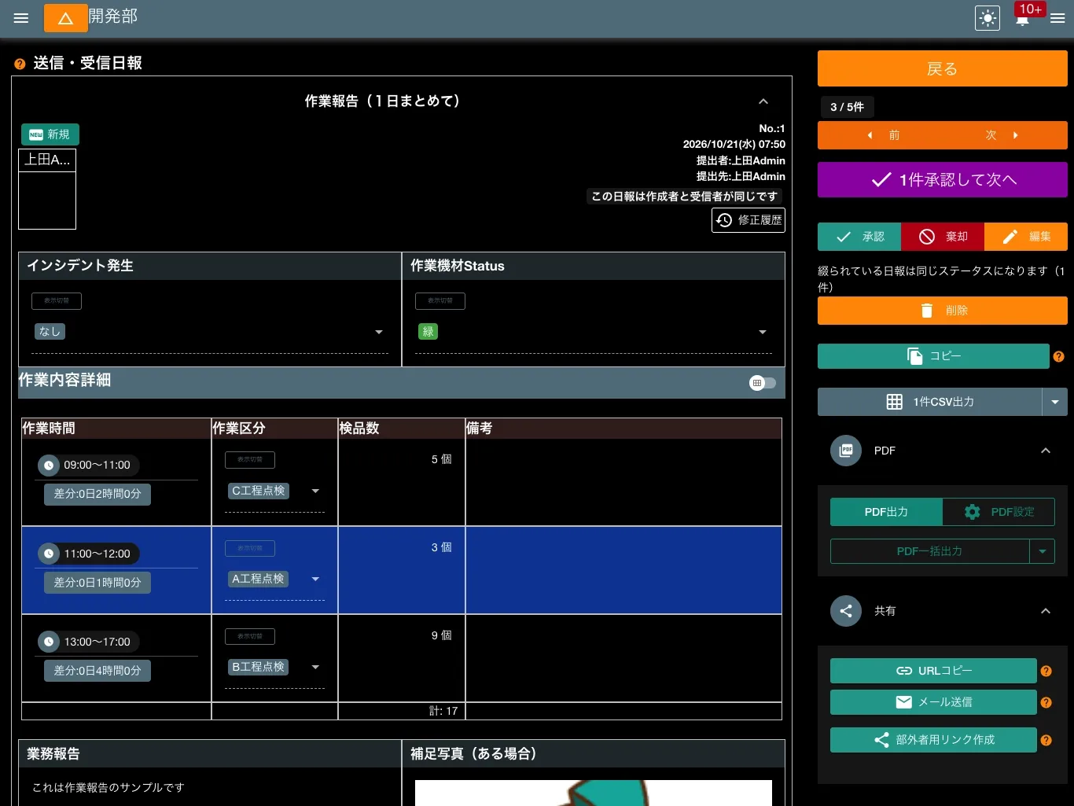Image resolution: width=1074 pixels, height=806 pixels.
Task: Open the top-right list menu icon
Action: coord(1057,18)
